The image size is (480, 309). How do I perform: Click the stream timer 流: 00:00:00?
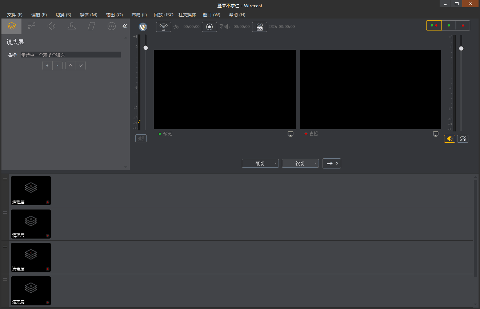point(186,27)
